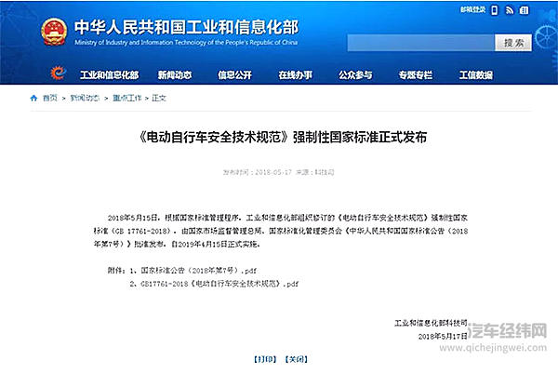
Task: Click the home icon in breadcrumb
Action: tap(33, 98)
